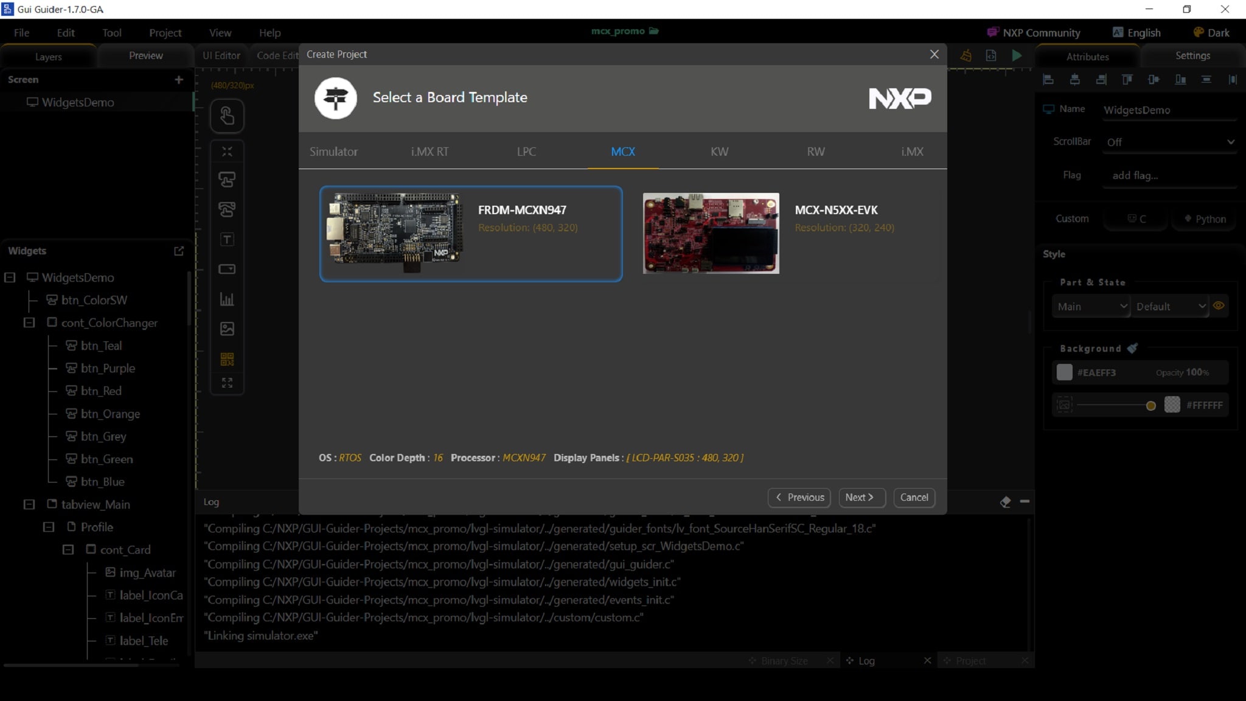Viewport: 1246px width, 701px height.
Task: Open the Project menu
Action: tap(165, 33)
